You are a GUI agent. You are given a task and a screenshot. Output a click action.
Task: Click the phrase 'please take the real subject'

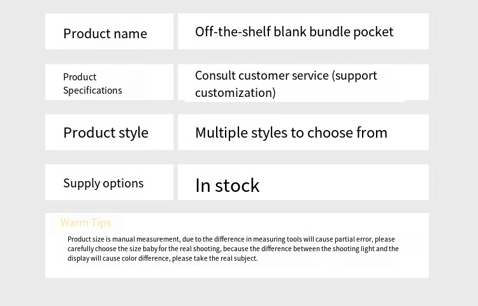point(215,258)
